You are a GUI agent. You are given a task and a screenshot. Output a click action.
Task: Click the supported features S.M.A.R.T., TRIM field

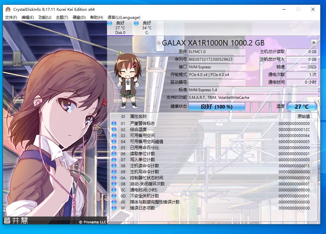(x=253, y=97)
